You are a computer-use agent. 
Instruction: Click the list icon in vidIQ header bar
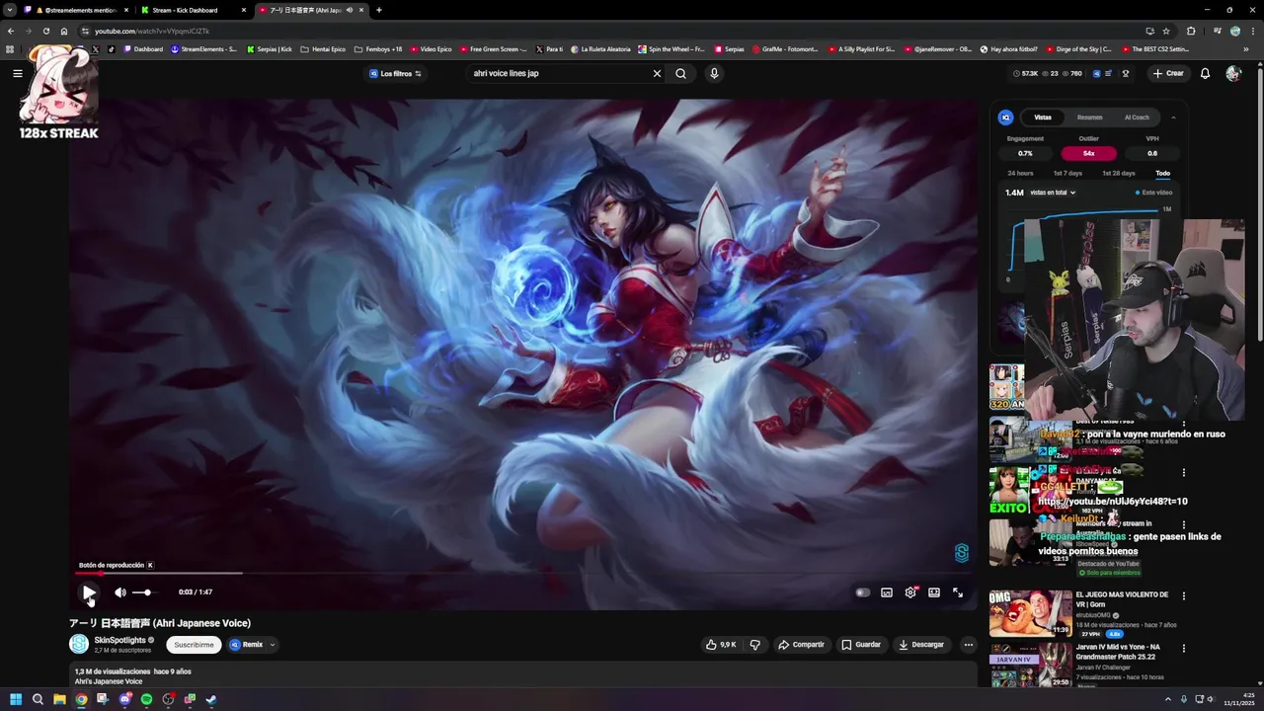pos(1110,73)
